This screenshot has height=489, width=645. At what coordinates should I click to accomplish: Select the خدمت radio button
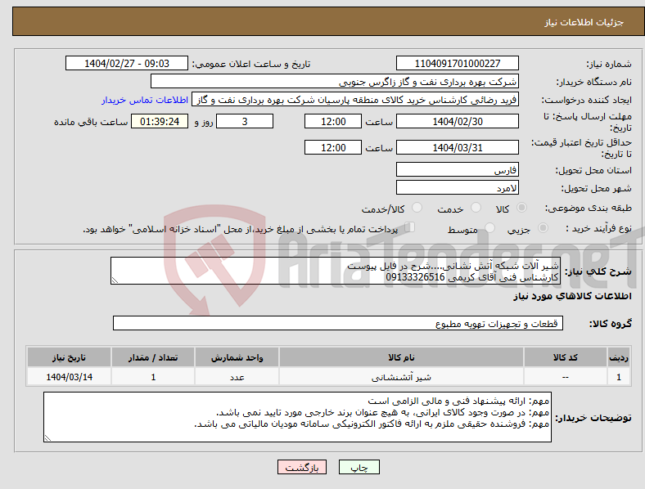pos(476,208)
